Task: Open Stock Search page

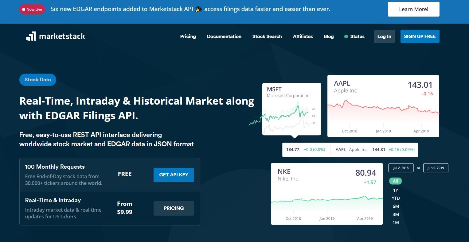Action: pos(267,36)
